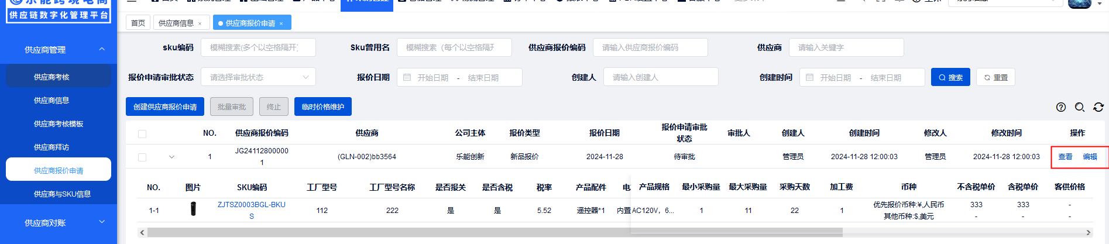Click the 供应商报价编码 column header
The height and width of the screenshot is (244, 1109).
point(262,133)
